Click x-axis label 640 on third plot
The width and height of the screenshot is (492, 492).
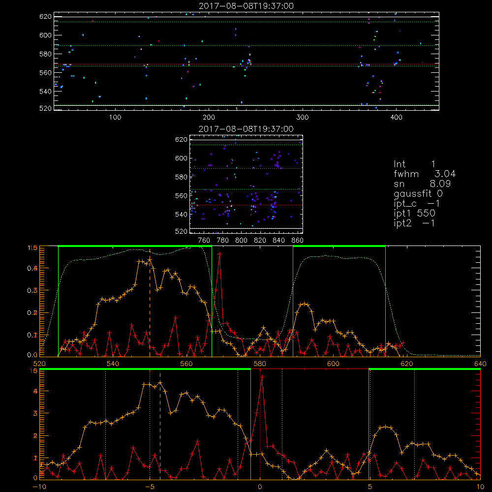pos(480,364)
